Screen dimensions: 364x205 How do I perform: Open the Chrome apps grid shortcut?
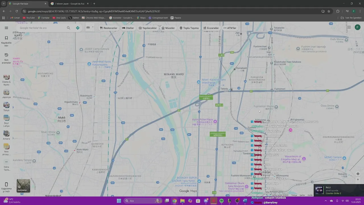click(x=3, y=18)
